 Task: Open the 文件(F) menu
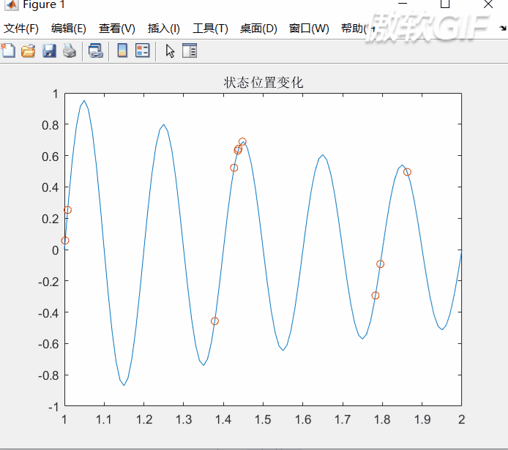(x=21, y=29)
